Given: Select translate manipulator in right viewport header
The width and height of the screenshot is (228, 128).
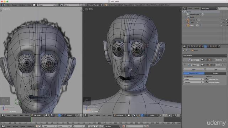Looking at the screenshot, I should [x=142, y=115].
